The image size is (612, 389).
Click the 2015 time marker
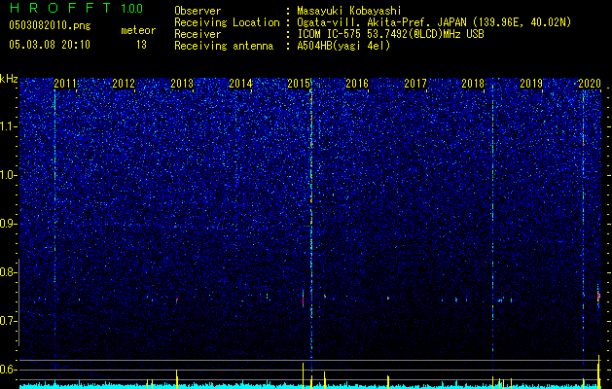(x=299, y=83)
